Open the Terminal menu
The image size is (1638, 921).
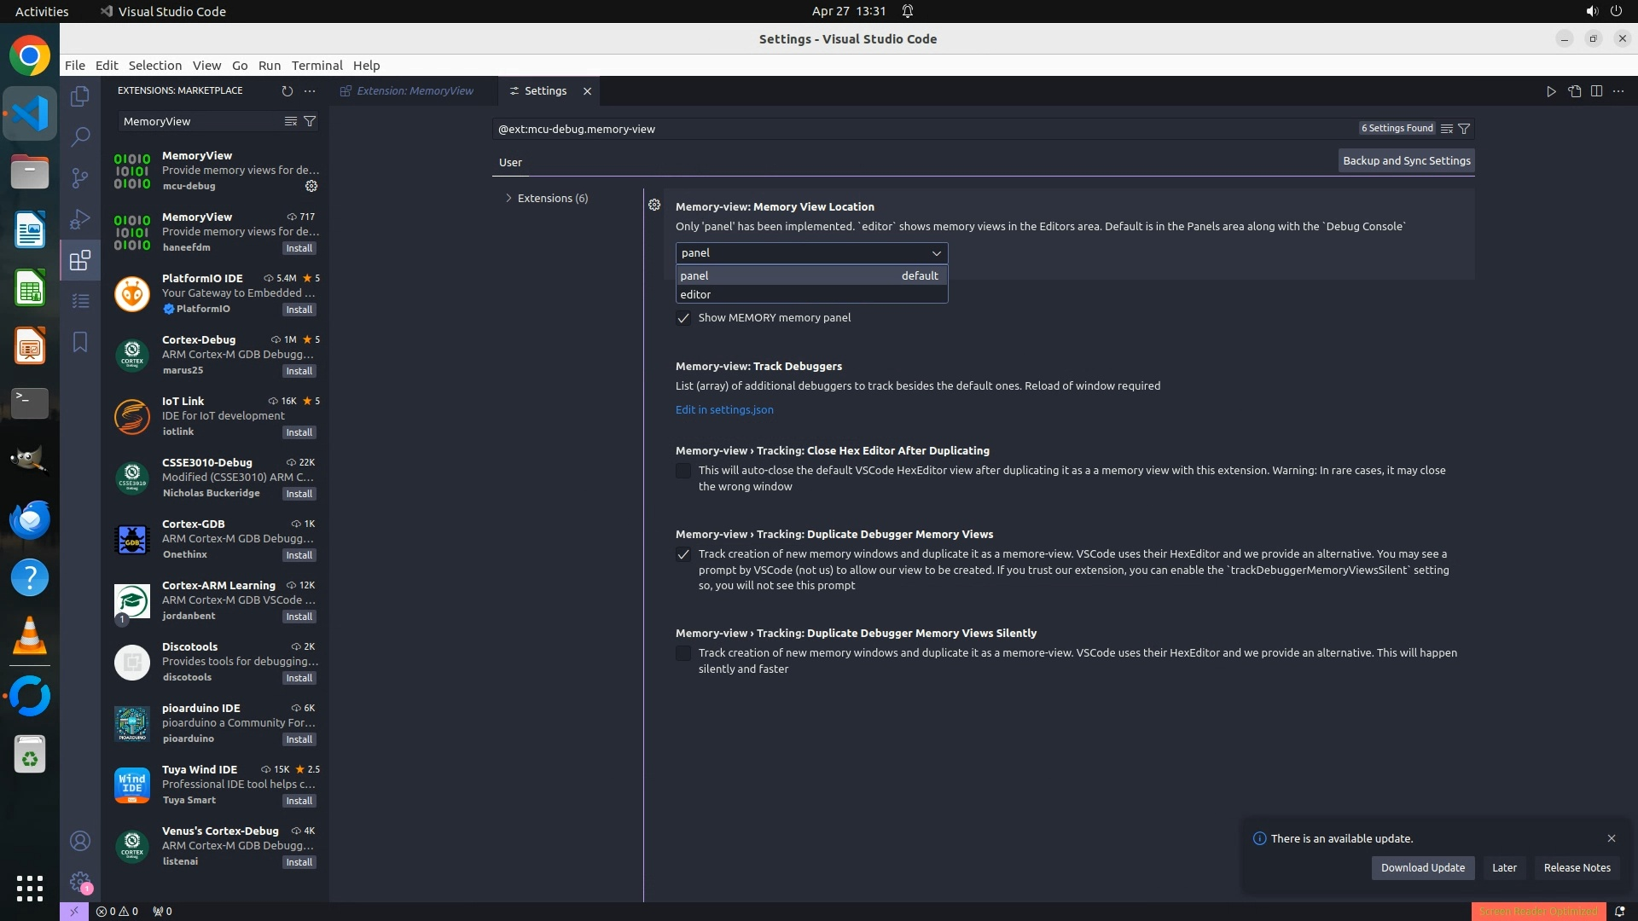pos(317,66)
